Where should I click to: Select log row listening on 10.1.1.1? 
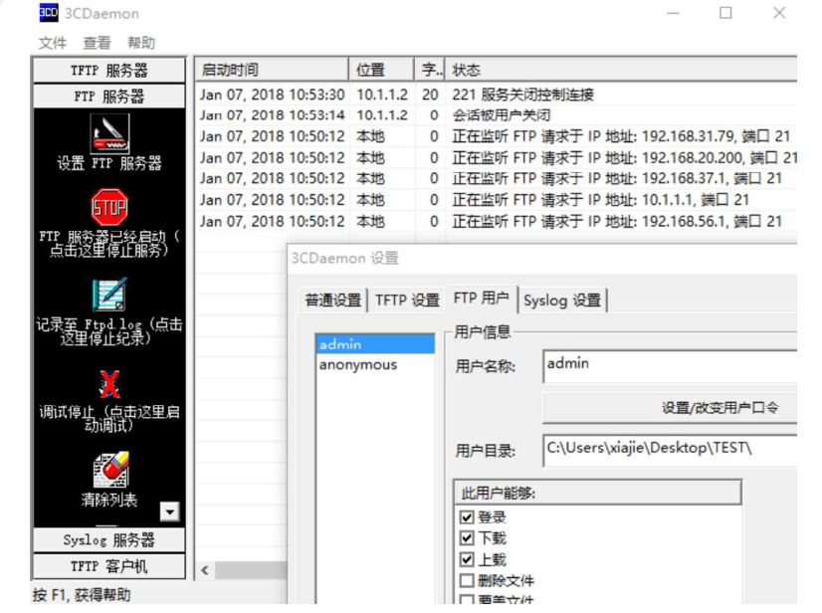497,200
